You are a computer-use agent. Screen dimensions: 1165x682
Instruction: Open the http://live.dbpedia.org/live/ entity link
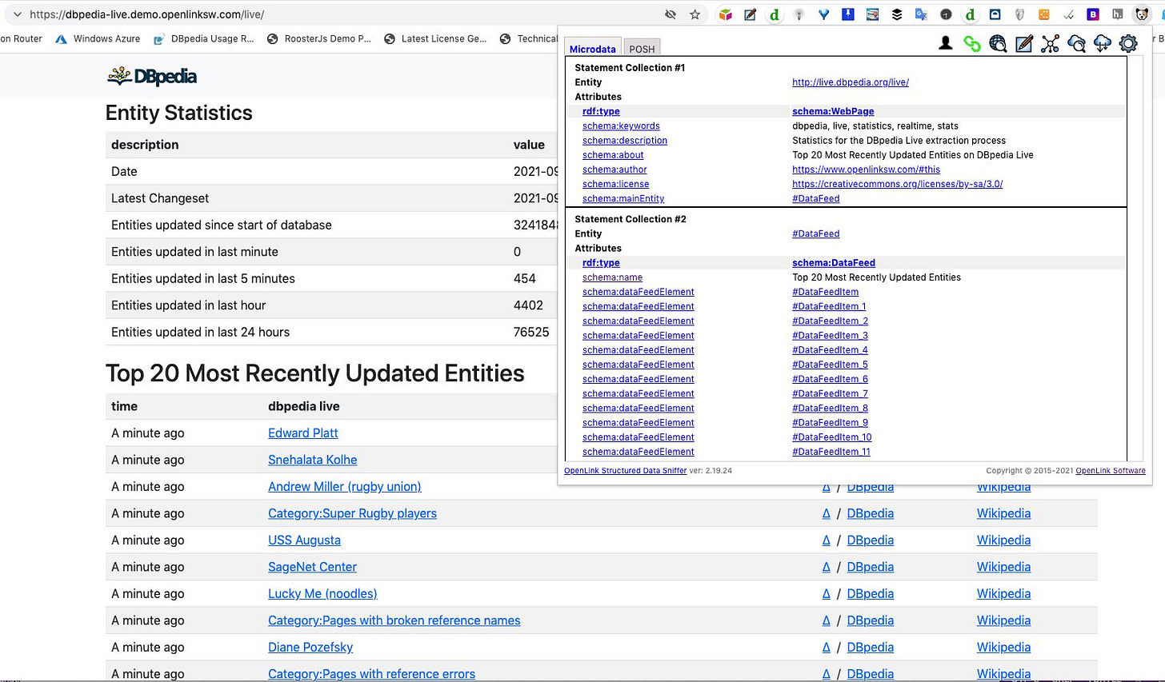click(851, 82)
